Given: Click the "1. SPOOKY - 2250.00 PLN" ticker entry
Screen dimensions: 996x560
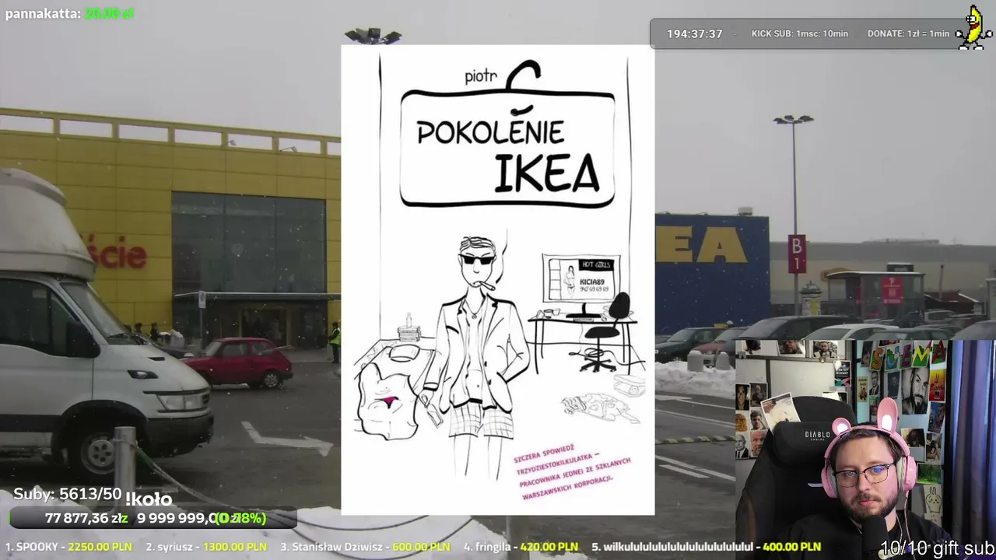Looking at the screenshot, I should (x=68, y=547).
